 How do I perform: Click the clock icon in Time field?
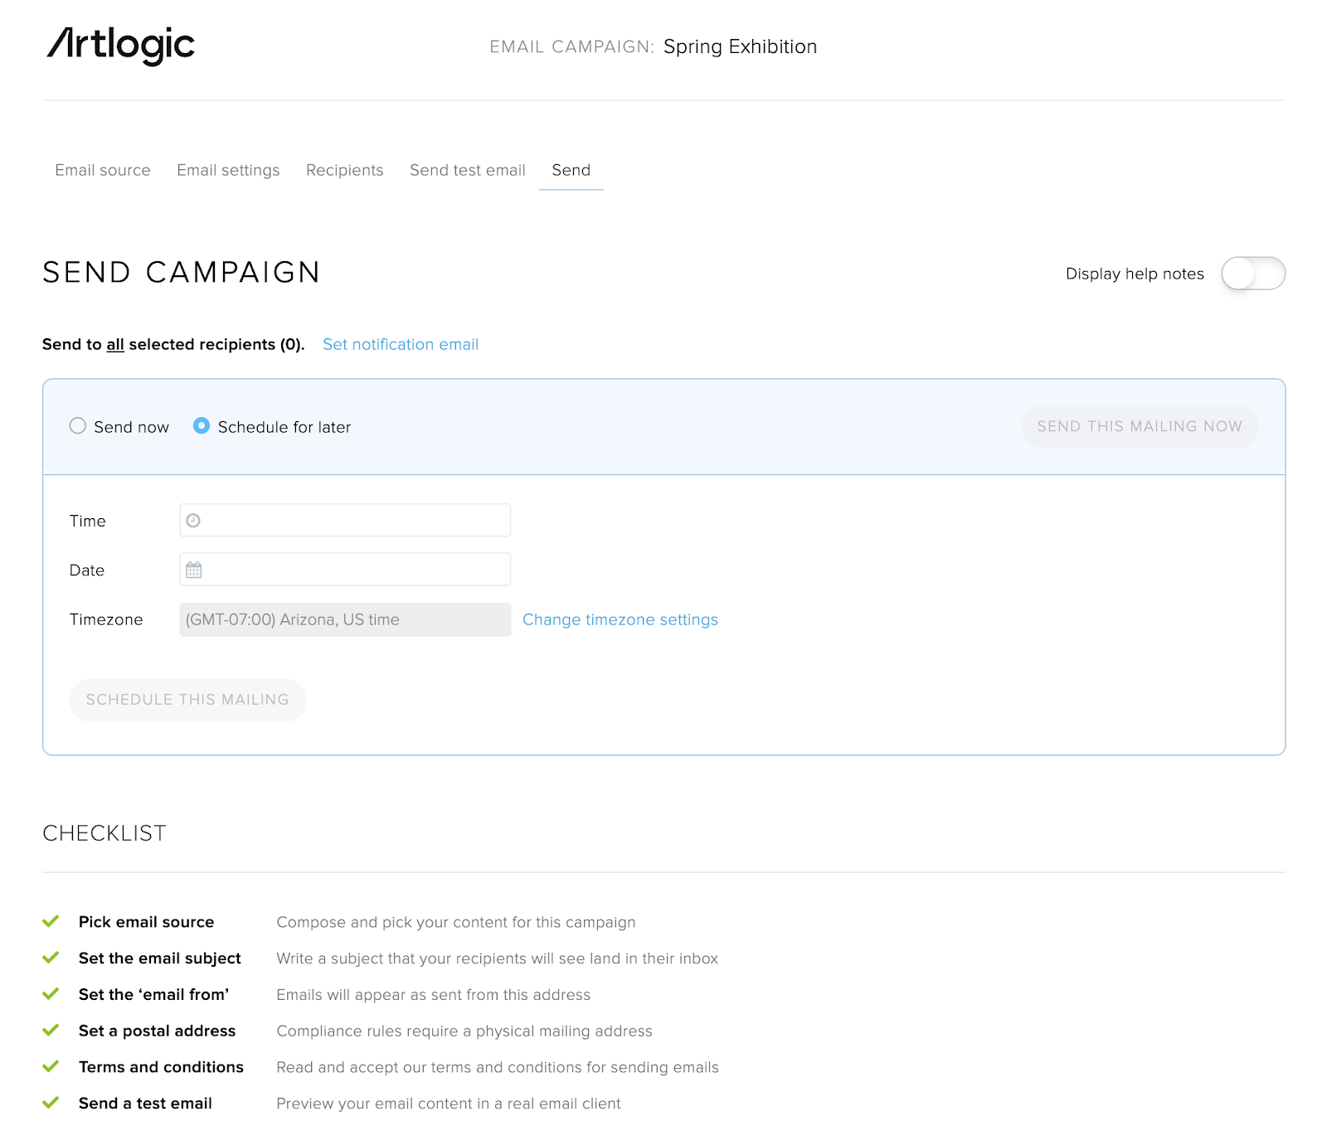tap(193, 521)
